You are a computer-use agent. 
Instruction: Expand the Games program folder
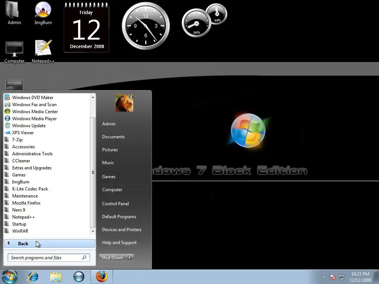click(15, 175)
